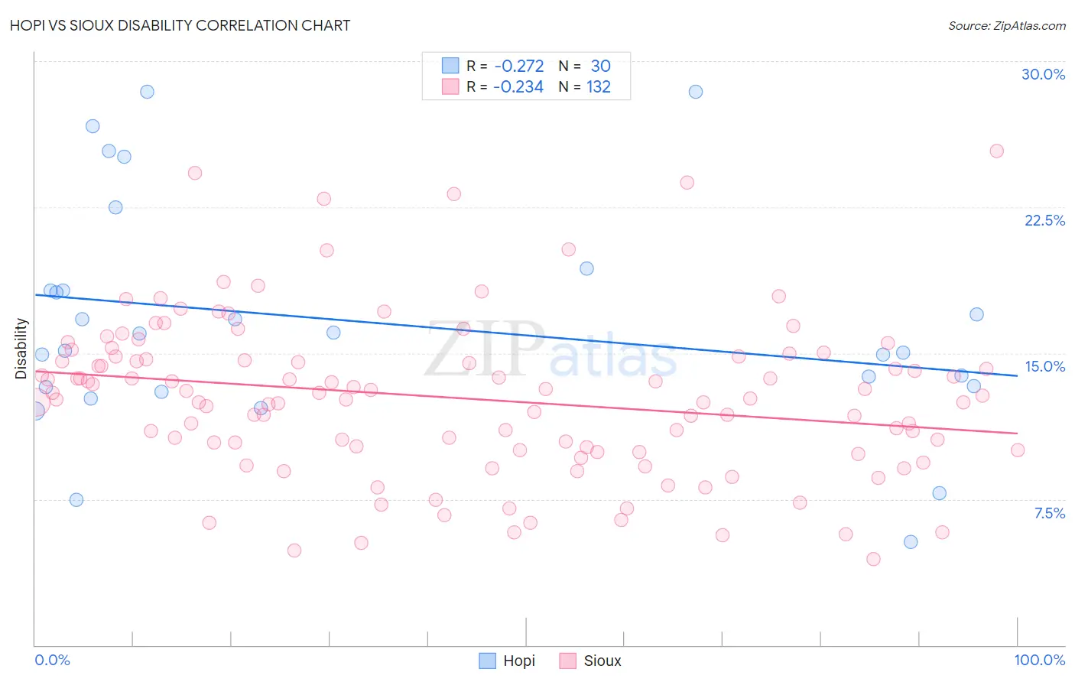Click the N = 132 sample count

coord(585,86)
